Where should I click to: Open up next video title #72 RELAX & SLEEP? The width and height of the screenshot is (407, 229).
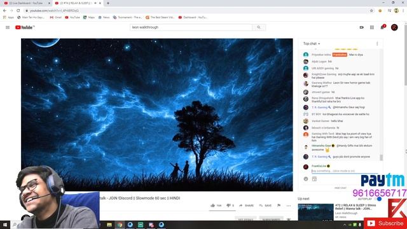pos(355,207)
